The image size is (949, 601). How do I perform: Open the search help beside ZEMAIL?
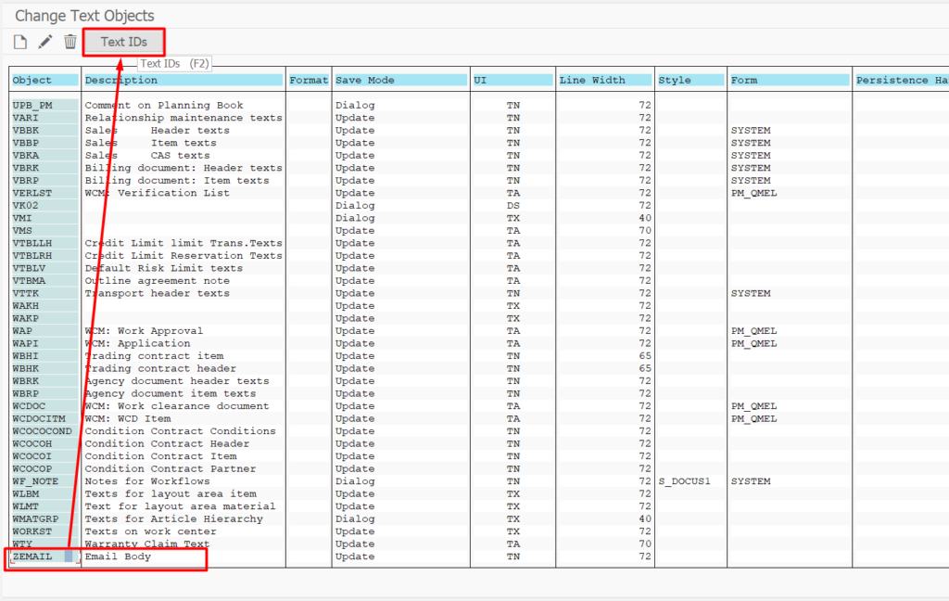(69, 557)
